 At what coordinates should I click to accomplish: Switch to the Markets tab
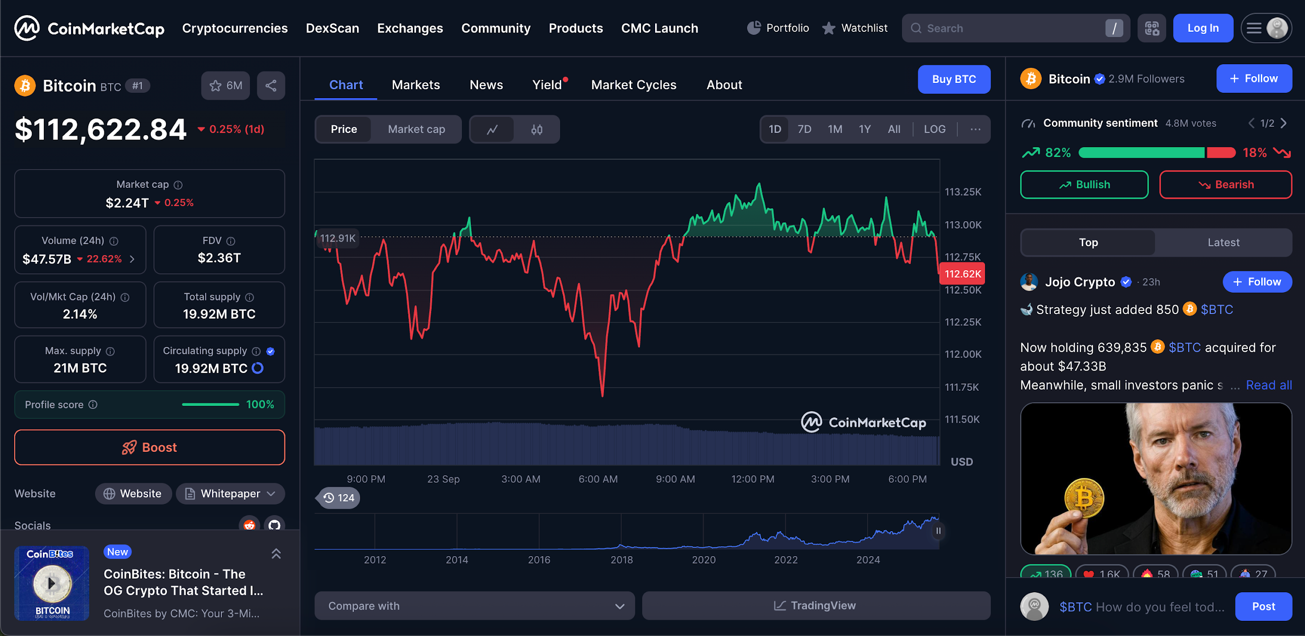tap(416, 85)
